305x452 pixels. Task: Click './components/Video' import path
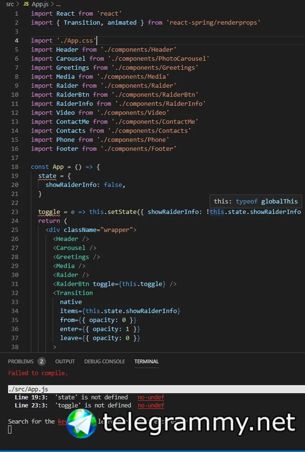pyautogui.click(x=133, y=113)
